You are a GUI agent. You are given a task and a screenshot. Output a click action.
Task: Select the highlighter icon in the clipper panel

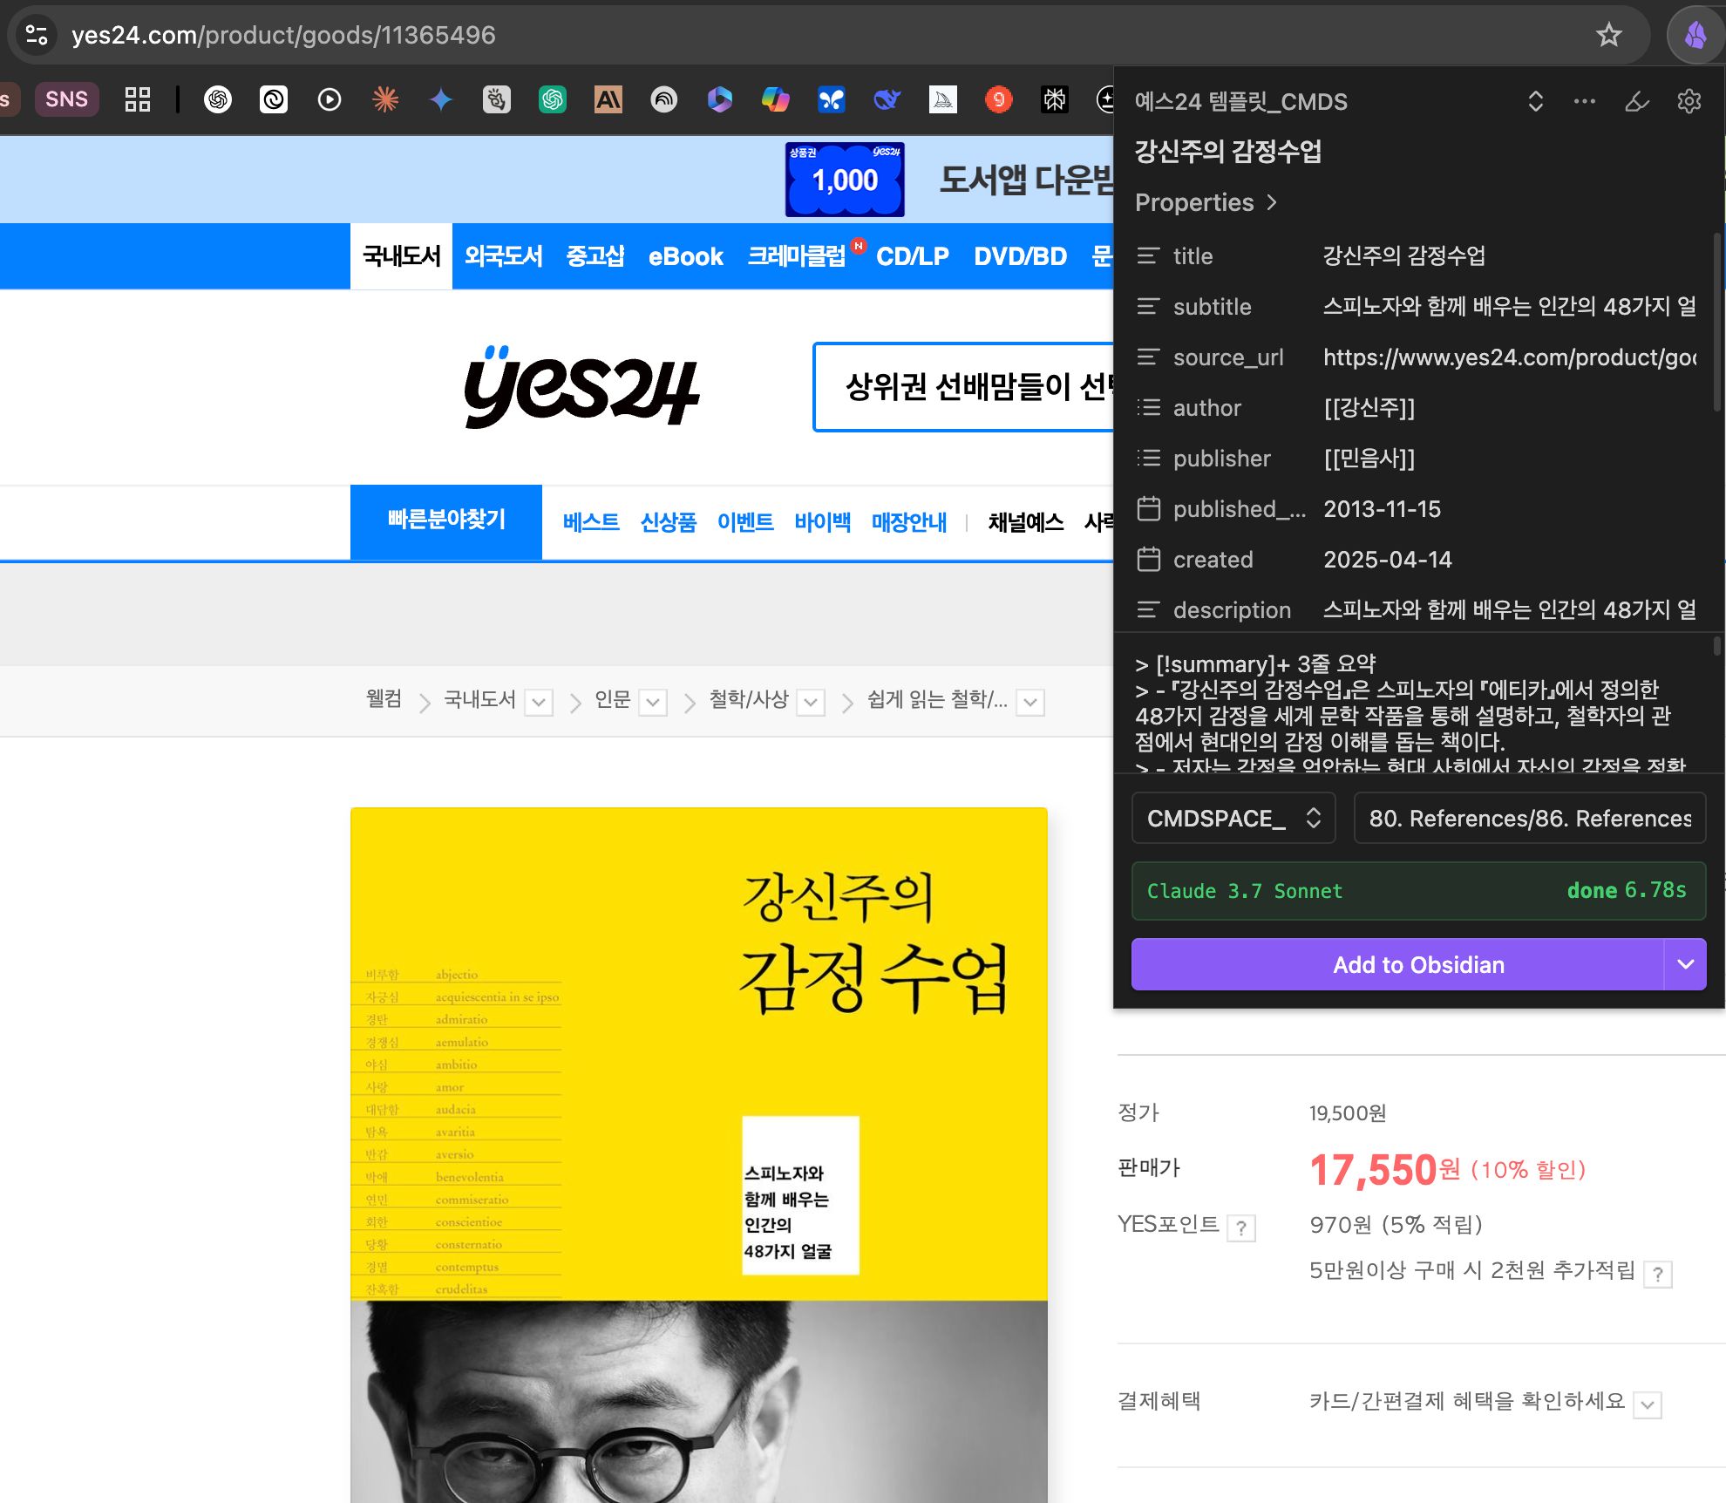(x=1637, y=102)
